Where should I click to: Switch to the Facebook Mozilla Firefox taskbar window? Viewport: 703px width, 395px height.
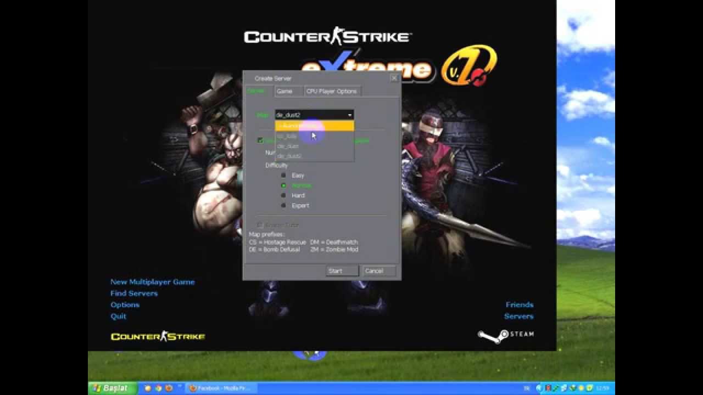[220, 388]
